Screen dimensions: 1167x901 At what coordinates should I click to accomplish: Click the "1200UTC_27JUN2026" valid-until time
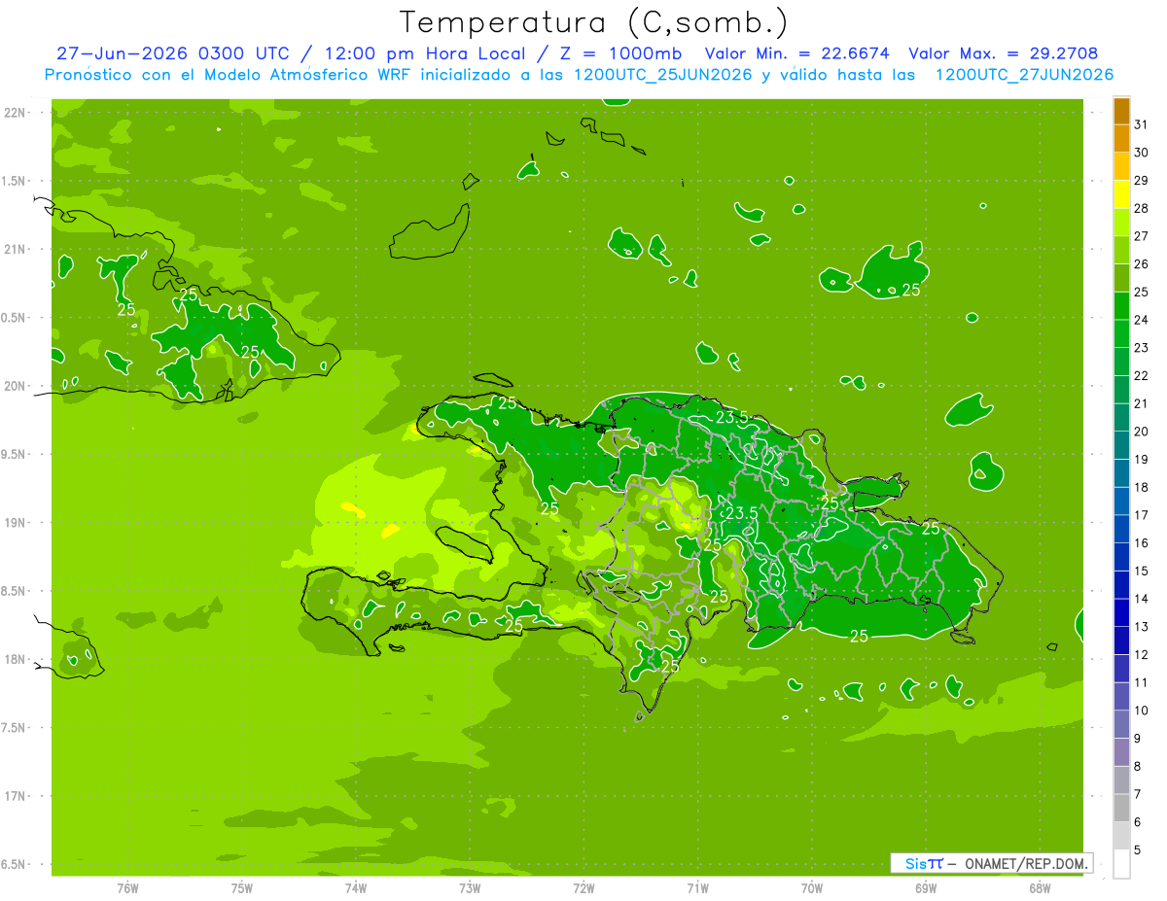[1024, 75]
